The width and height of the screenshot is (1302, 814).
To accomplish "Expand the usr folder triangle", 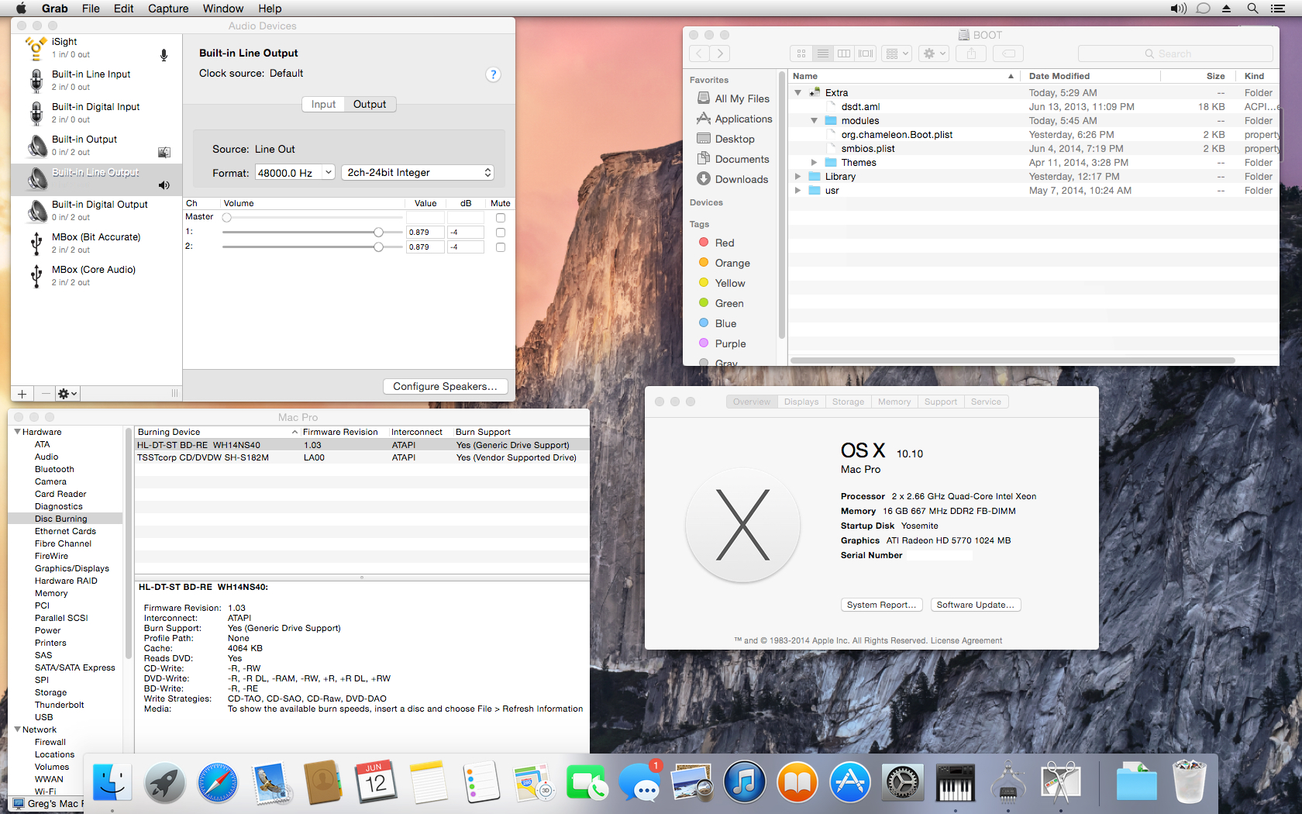I will point(797,191).
